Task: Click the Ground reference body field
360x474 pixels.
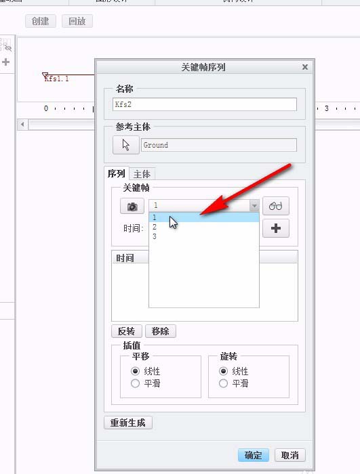Action: click(x=218, y=145)
